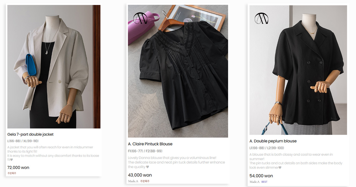Click the heart after the peplum blouse description
Viewport: 356px width, 187px height.
280,168
